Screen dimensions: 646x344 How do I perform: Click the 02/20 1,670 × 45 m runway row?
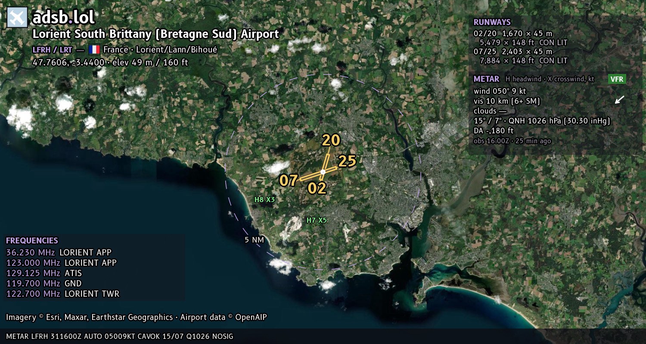pyautogui.click(x=513, y=33)
